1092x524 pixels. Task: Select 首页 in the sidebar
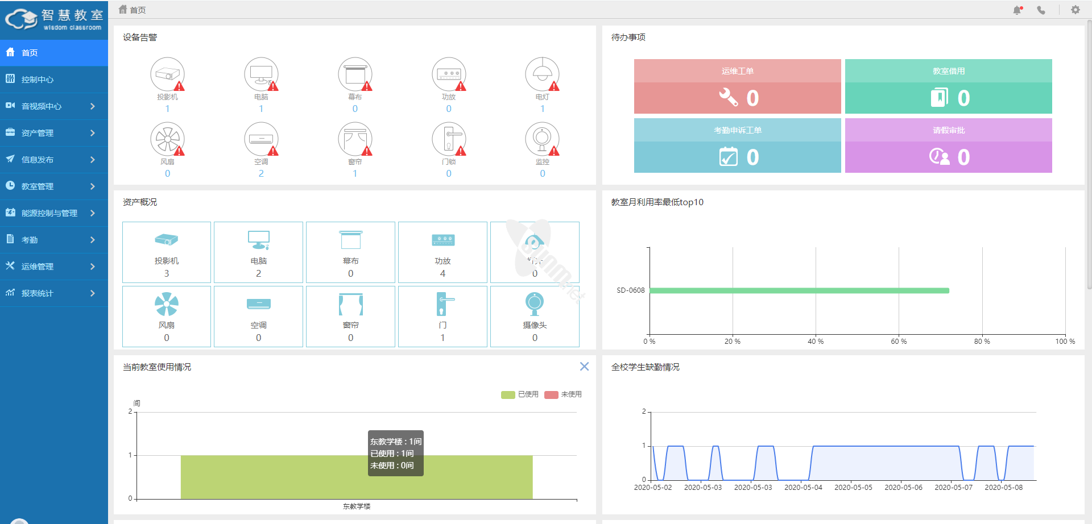pos(54,53)
